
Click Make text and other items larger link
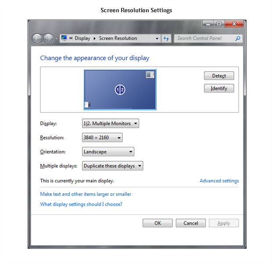(86, 194)
